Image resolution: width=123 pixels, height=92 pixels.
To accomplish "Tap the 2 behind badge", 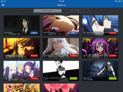I will [x=113, y=33].
